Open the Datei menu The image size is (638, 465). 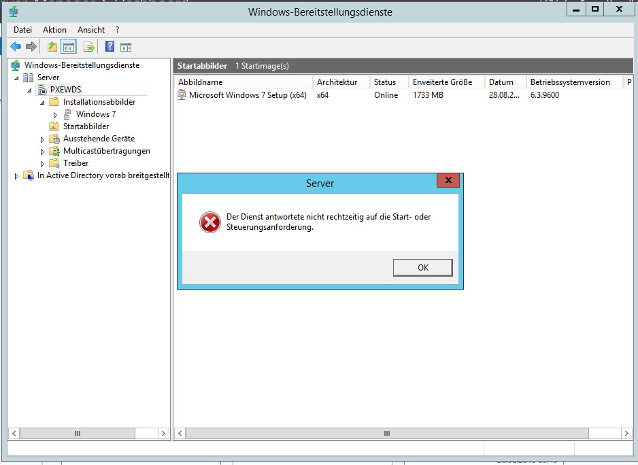tap(23, 30)
